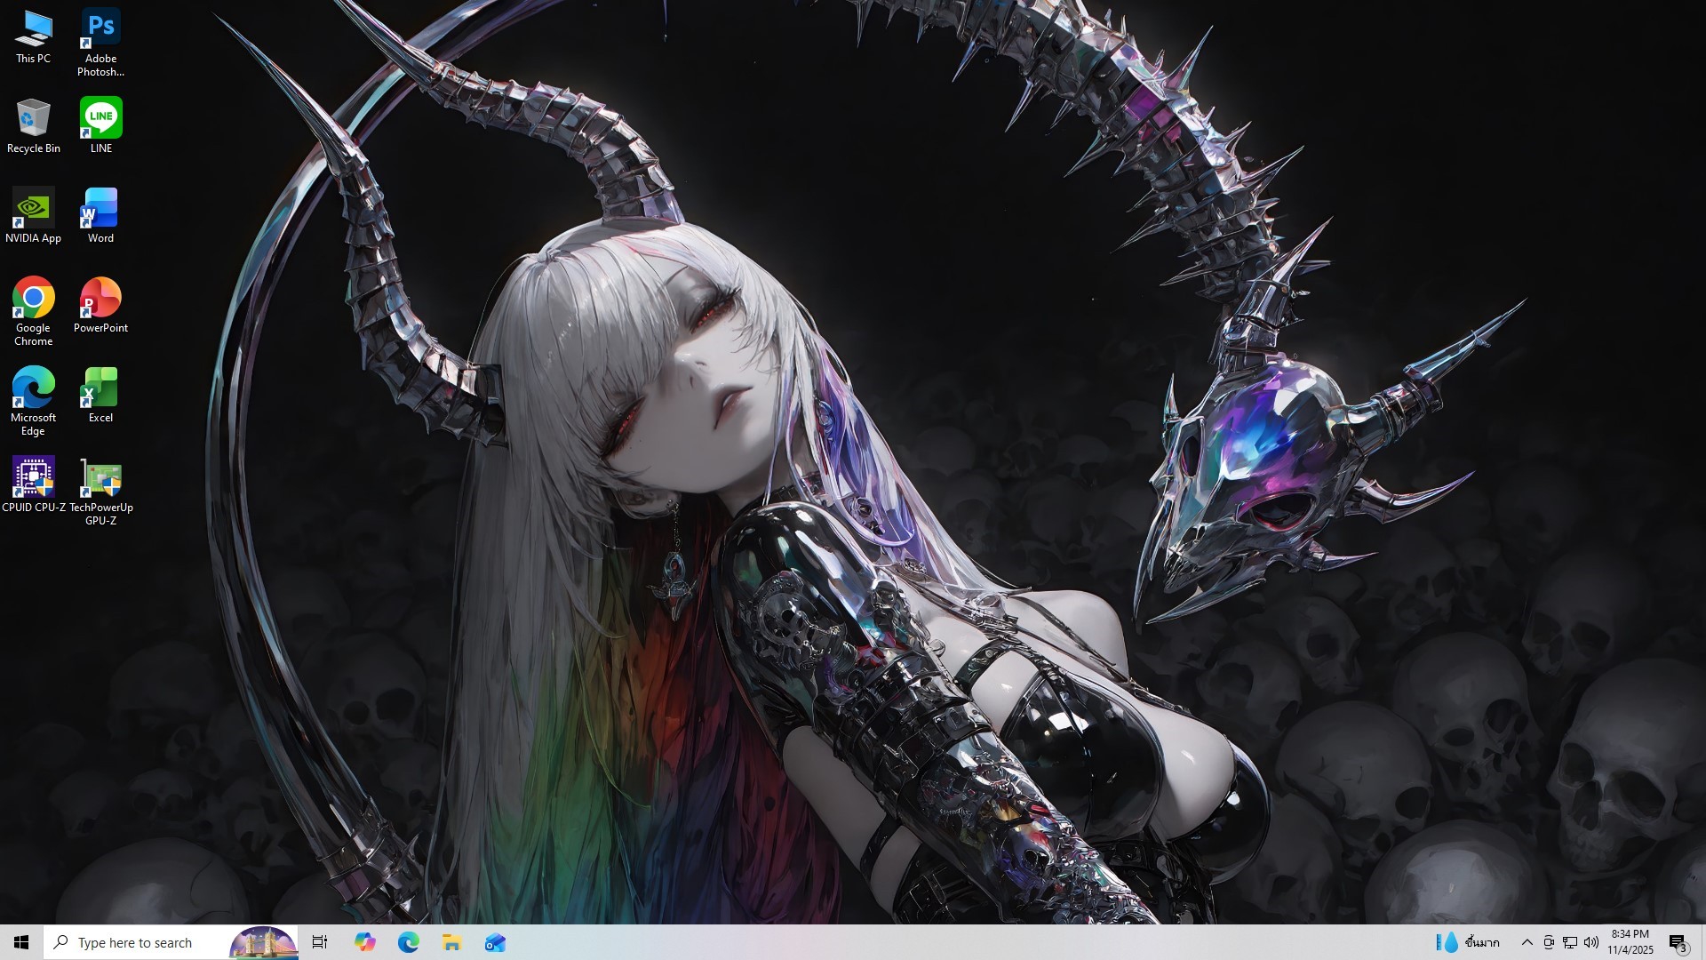Open the taskbar clock and date flyout
The height and width of the screenshot is (960, 1706).
tap(1630, 942)
